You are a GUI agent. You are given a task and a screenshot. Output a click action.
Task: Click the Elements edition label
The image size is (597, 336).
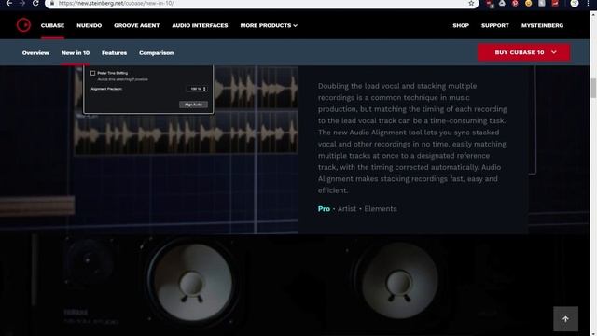click(x=381, y=209)
